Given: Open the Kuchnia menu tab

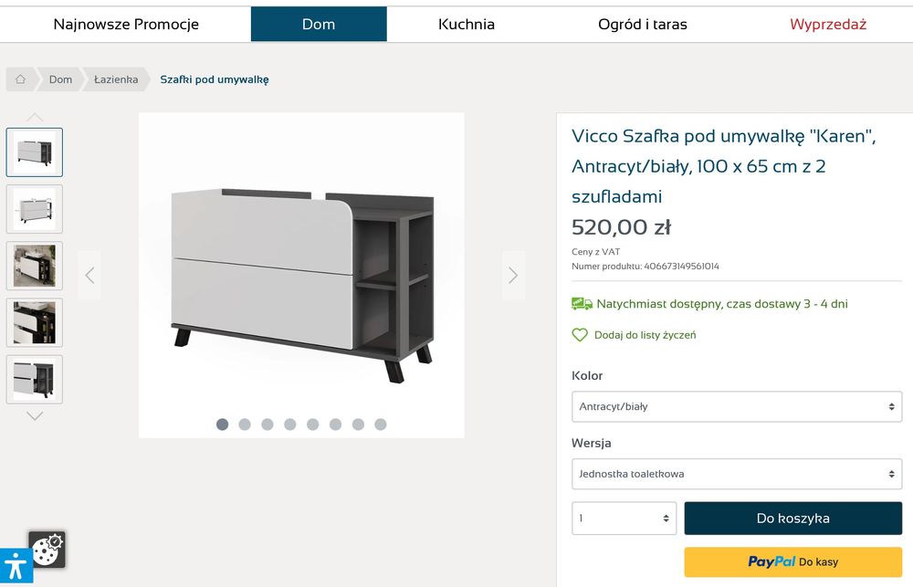Looking at the screenshot, I should (467, 25).
